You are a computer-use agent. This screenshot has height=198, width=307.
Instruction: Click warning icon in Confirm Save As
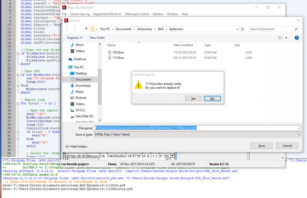[139, 85]
